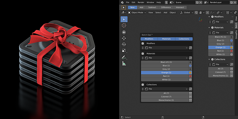The width and height of the screenshot is (238, 119).
Task: Toggle proportional editing in viewport header
Action: (x=207, y=12)
